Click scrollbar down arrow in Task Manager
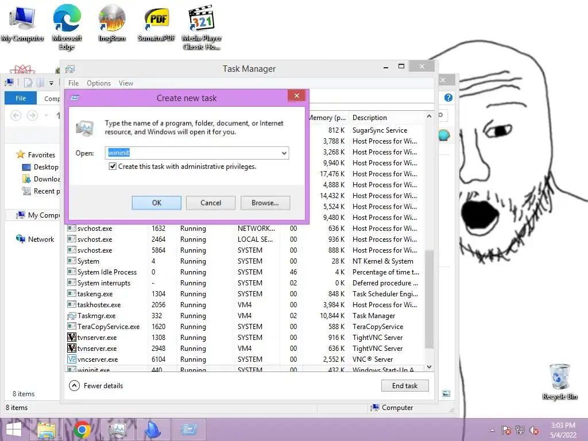The width and height of the screenshot is (588, 441). [x=429, y=367]
